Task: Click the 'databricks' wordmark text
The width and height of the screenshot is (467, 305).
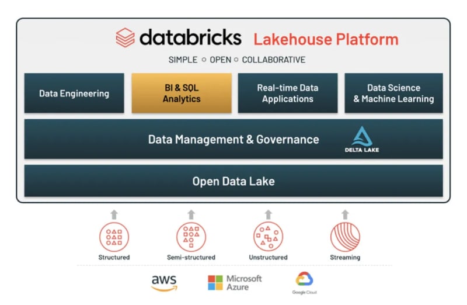Action: [191, 37]
